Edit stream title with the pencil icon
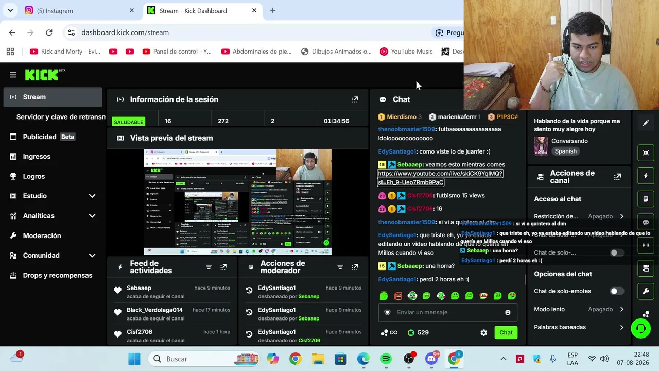 [x=646, y=123]
